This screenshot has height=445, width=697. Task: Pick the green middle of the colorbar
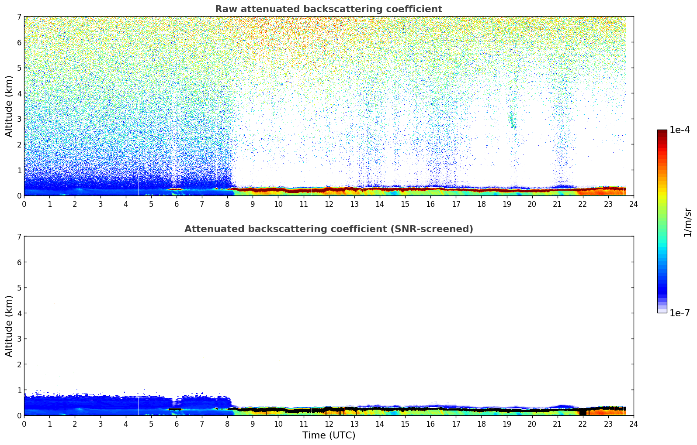click(662, 218)
